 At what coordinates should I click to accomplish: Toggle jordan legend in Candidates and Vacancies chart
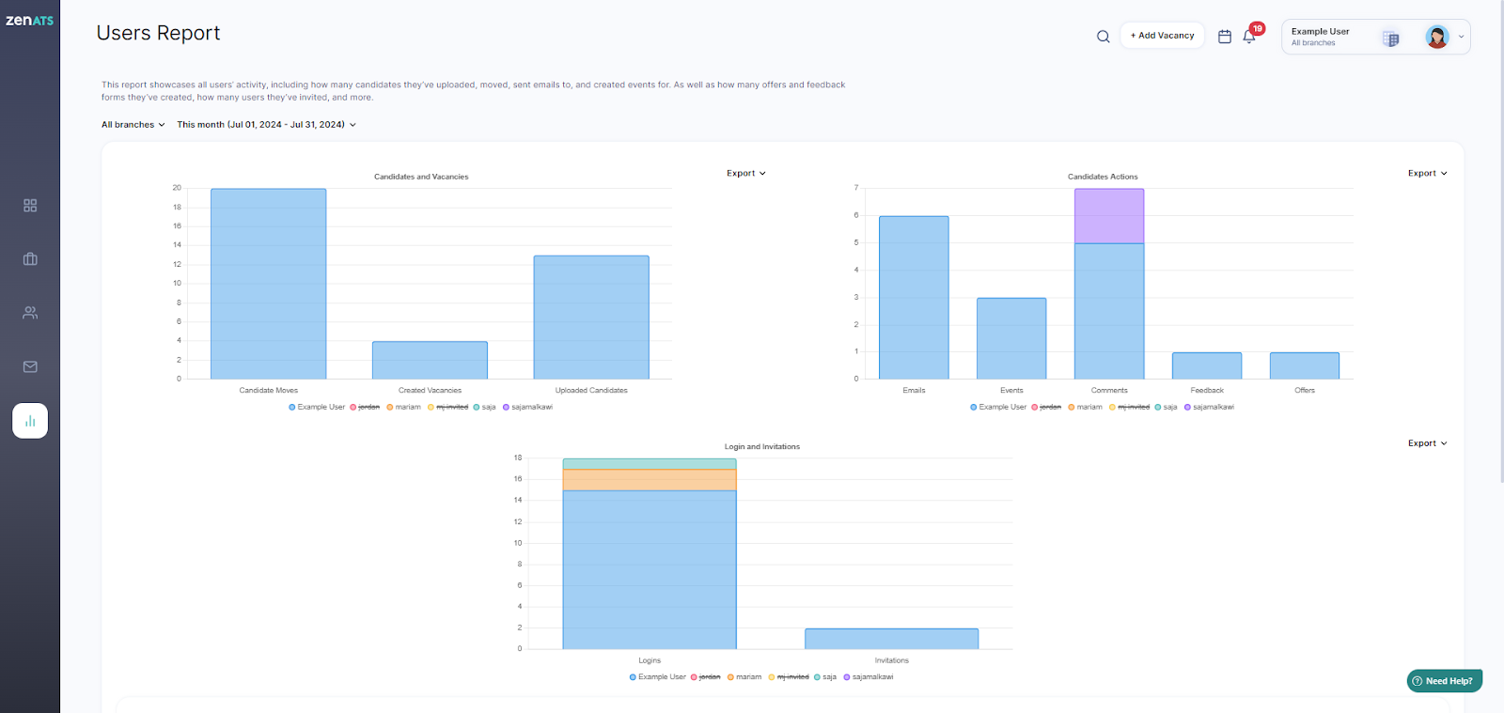tap(365, 407)
